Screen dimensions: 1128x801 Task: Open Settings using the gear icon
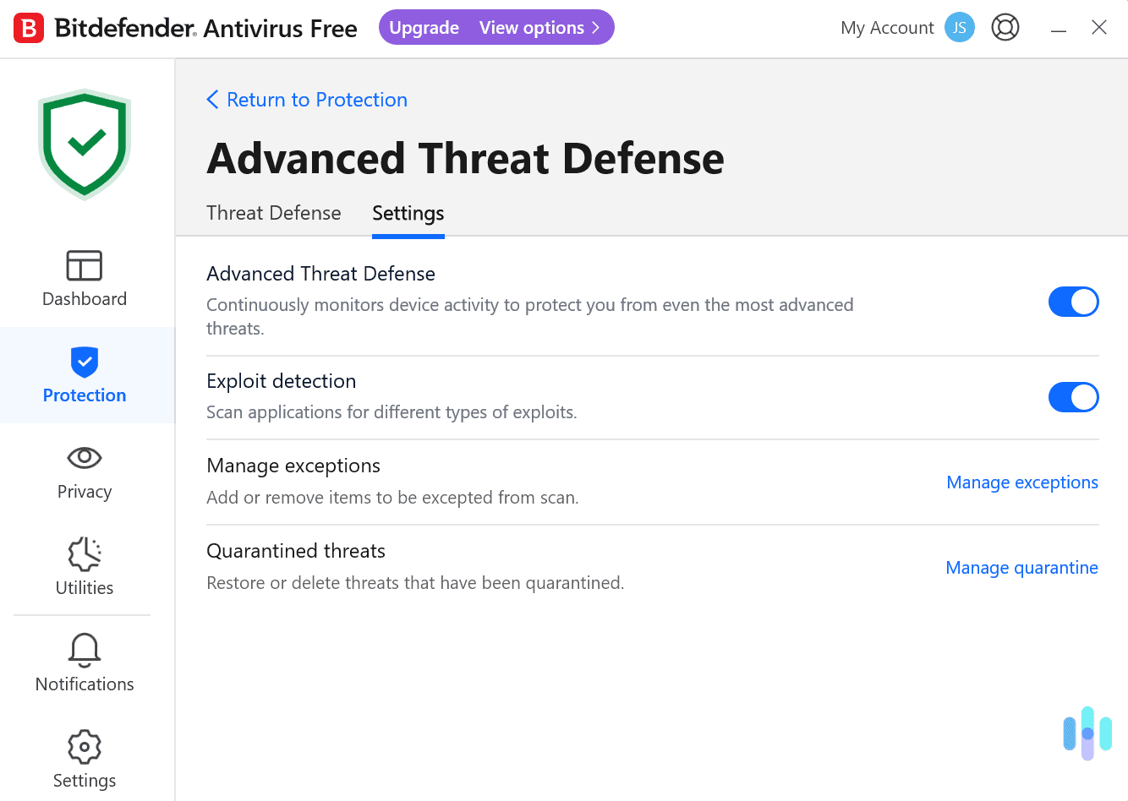(85, 746)
